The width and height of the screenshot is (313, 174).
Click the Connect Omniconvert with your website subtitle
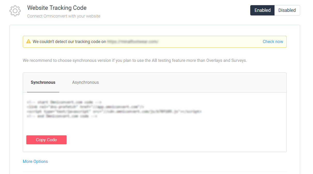click(64, 16)
